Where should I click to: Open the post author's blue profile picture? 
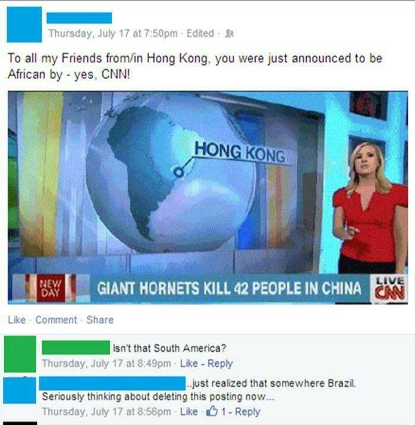click(x=24, y=24)
